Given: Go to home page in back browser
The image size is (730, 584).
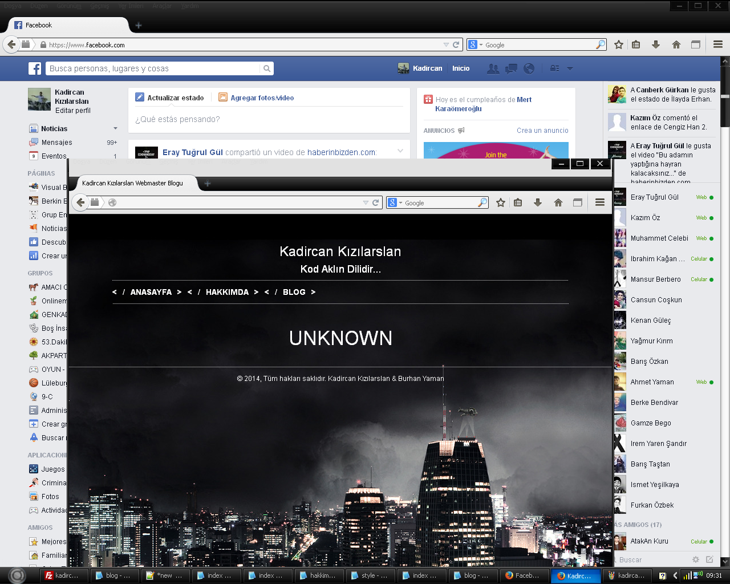Looking at the screenshot, I should [x=676, y=44].
